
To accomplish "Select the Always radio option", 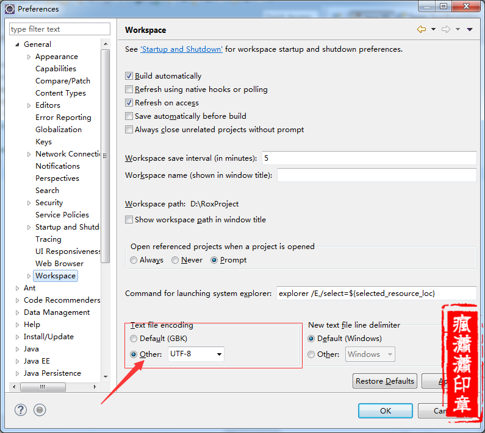I will pyautogui.click(x=134, y=260).
